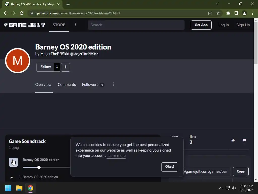Toggle the Chrome side panel
The width and height of the screenshot is (258, 194).
pyautogui.click(x=236, y=13)
